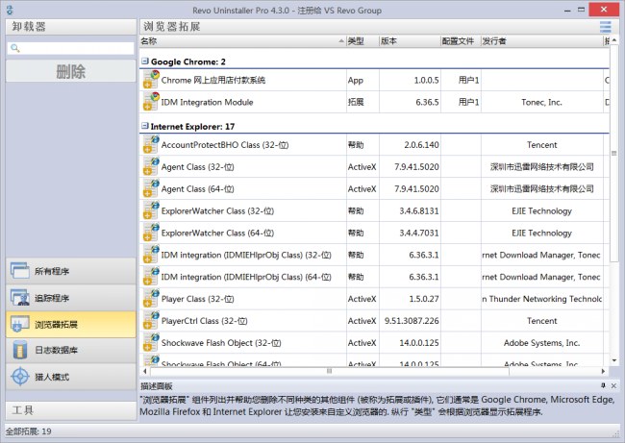This screenshot has height=443, width=625.
Task: Click icon of Shockwave Flash Object (32-位) row
Action: pyautogui.click(x=151, y=342)
